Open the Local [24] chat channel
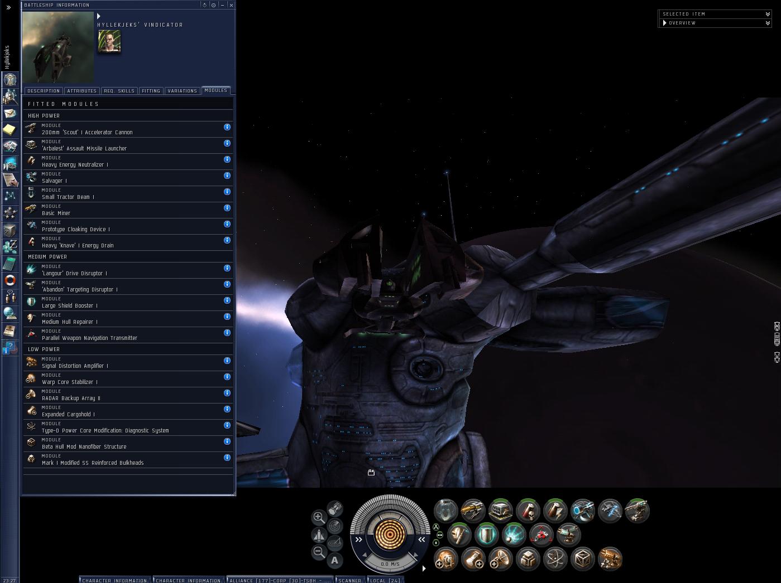Image resolution: width=781 pixels, height=583 pixels. (385, 580)
